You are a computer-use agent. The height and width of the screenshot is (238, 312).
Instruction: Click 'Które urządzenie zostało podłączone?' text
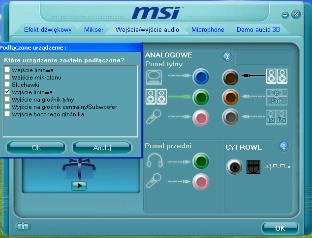pyautogui.click(x=64, y=60)
